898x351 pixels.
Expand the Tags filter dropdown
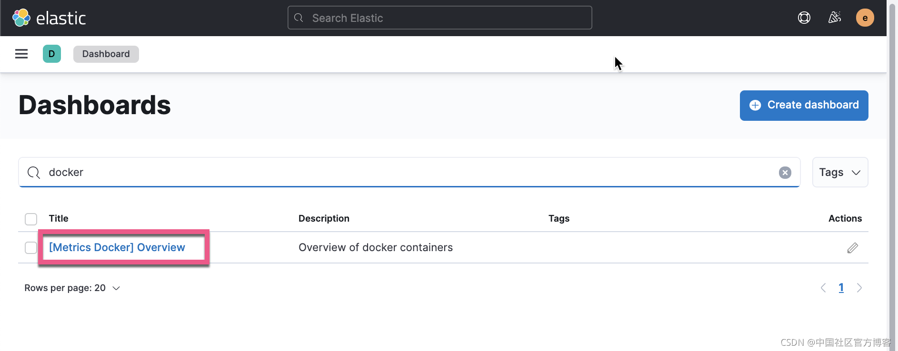click(x=840, y=173)
